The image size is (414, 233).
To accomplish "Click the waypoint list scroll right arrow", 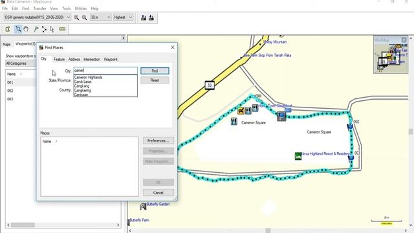I will tap(118, 225).
